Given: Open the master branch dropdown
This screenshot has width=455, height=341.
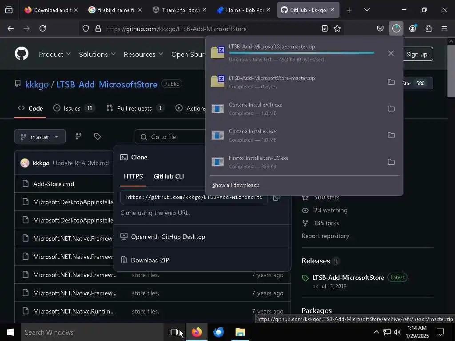Looking at the screenshot, I should pyautogui.click(x=40, y=137).
